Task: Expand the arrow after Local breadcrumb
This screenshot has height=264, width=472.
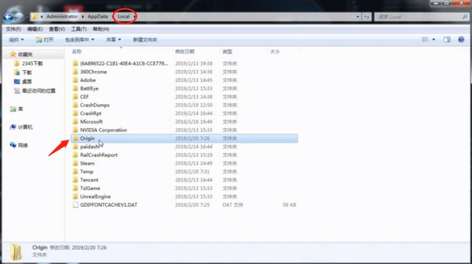Action: pos(134,16)
